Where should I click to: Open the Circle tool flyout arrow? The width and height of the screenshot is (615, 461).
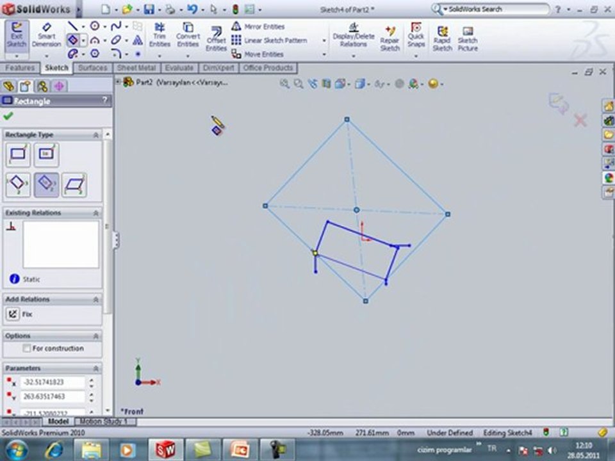104,27
